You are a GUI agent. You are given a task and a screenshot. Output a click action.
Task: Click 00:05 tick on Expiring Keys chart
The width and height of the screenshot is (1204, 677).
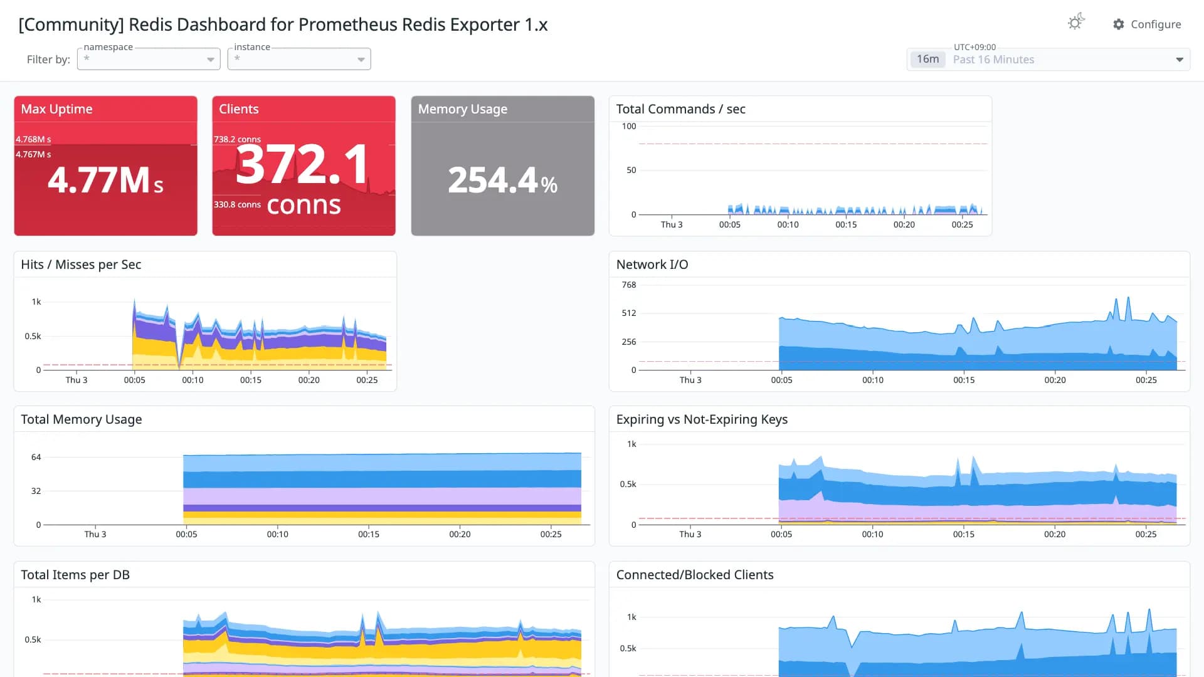pyautogui.click(x=781, y=534)
